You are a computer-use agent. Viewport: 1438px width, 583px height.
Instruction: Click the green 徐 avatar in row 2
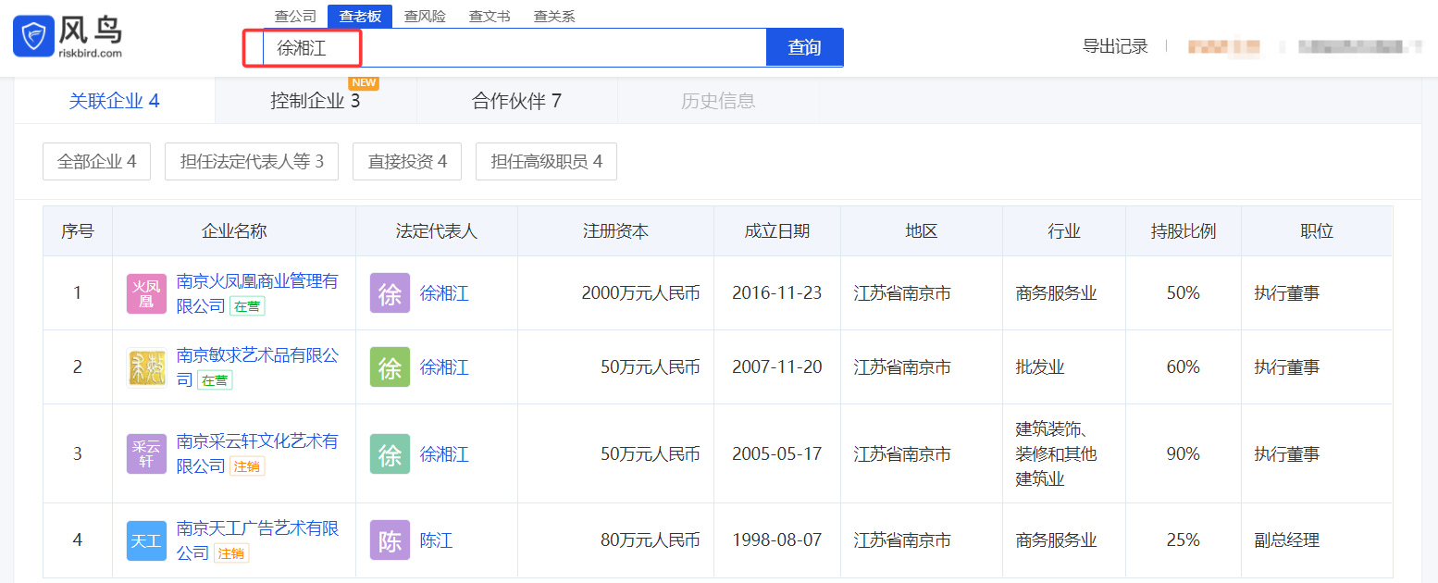pos(390,367)
